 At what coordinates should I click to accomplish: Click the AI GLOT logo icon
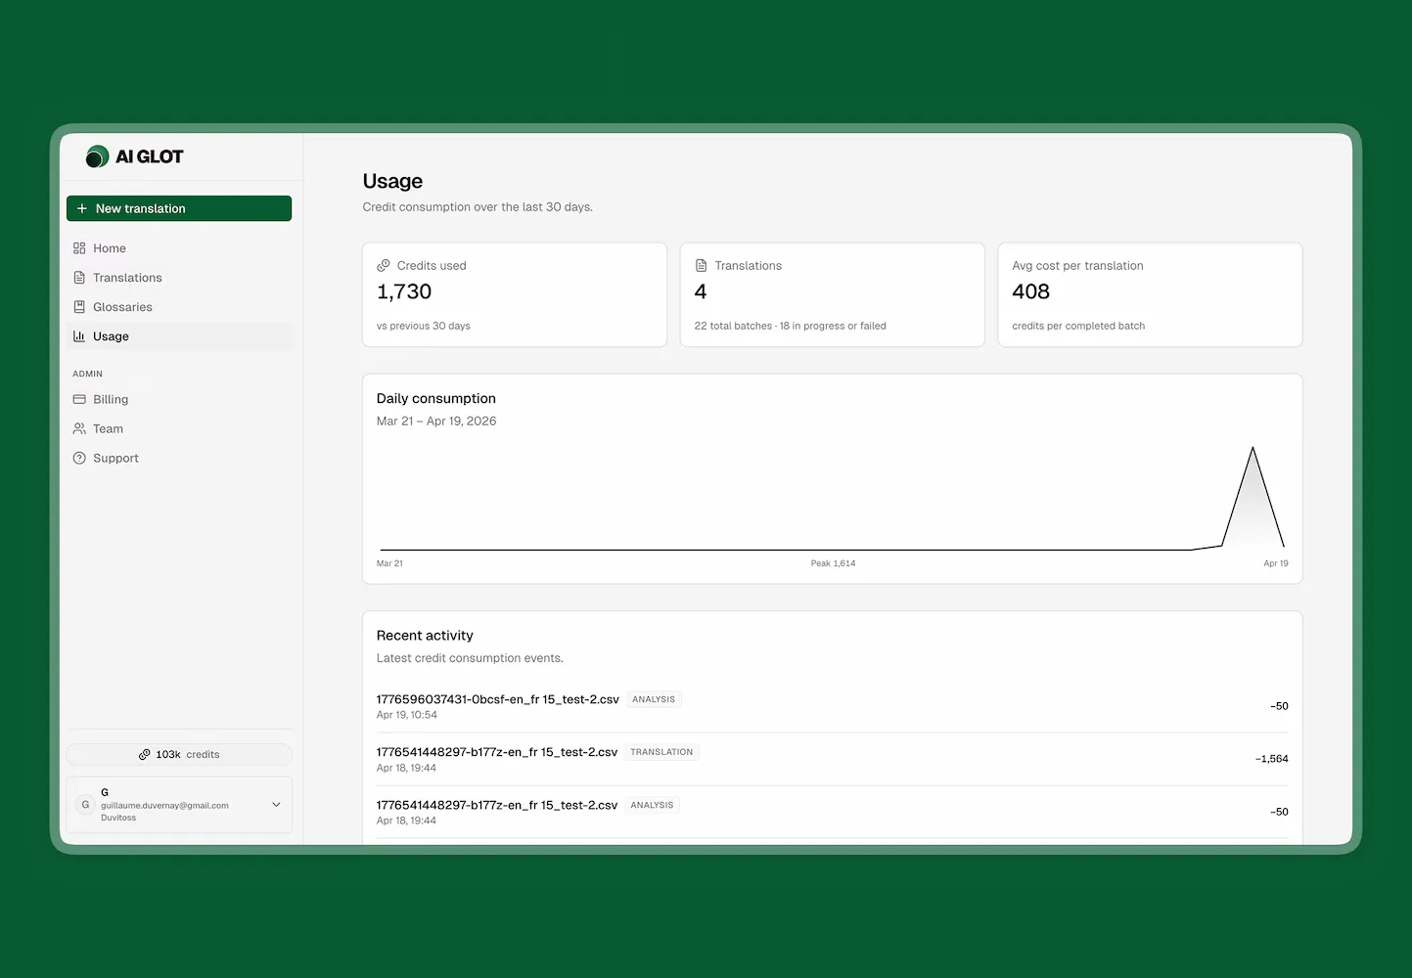[97, 156]
